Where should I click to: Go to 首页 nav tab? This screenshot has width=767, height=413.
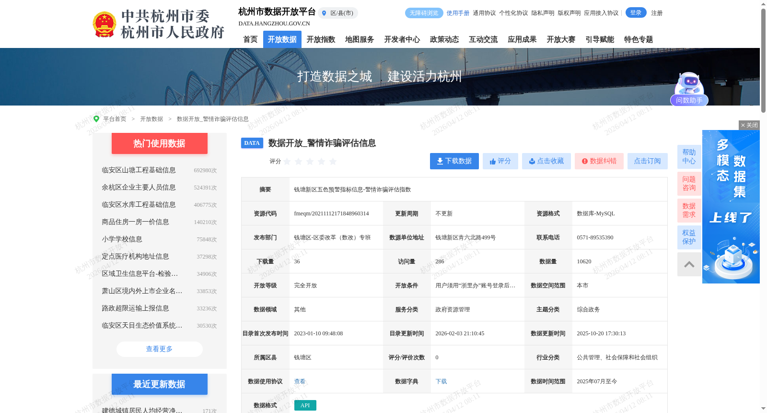pyautogui.click(x=250, y=39)
